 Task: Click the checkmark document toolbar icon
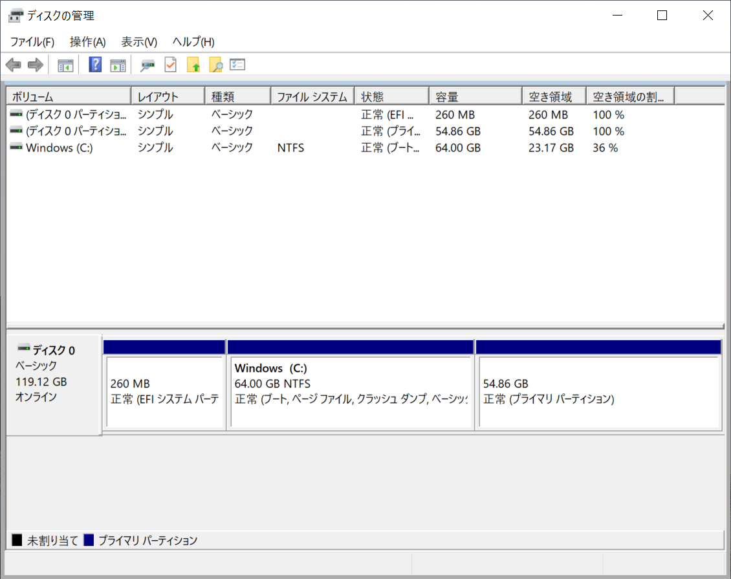click(x=171, y=65)
